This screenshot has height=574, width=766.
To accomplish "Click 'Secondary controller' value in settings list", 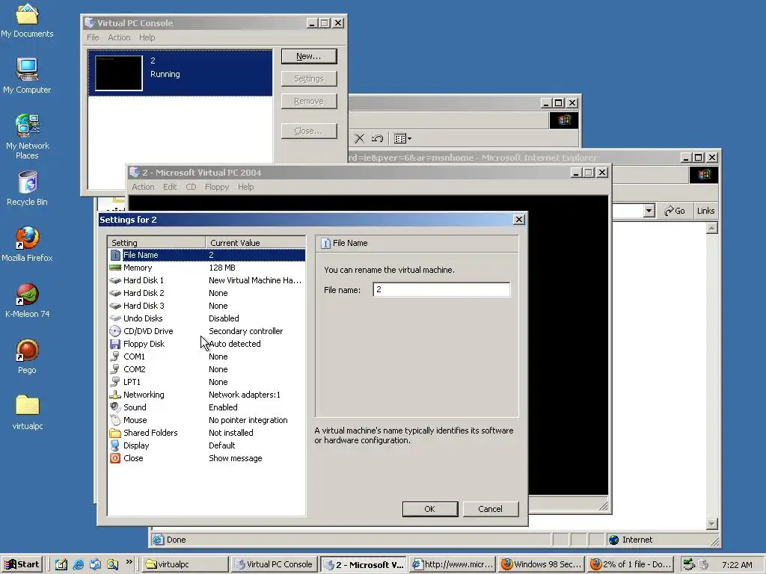I will tap(245, 331).
